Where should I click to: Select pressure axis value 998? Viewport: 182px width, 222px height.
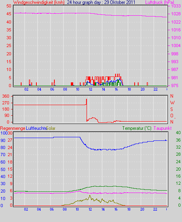click(175, 54)
